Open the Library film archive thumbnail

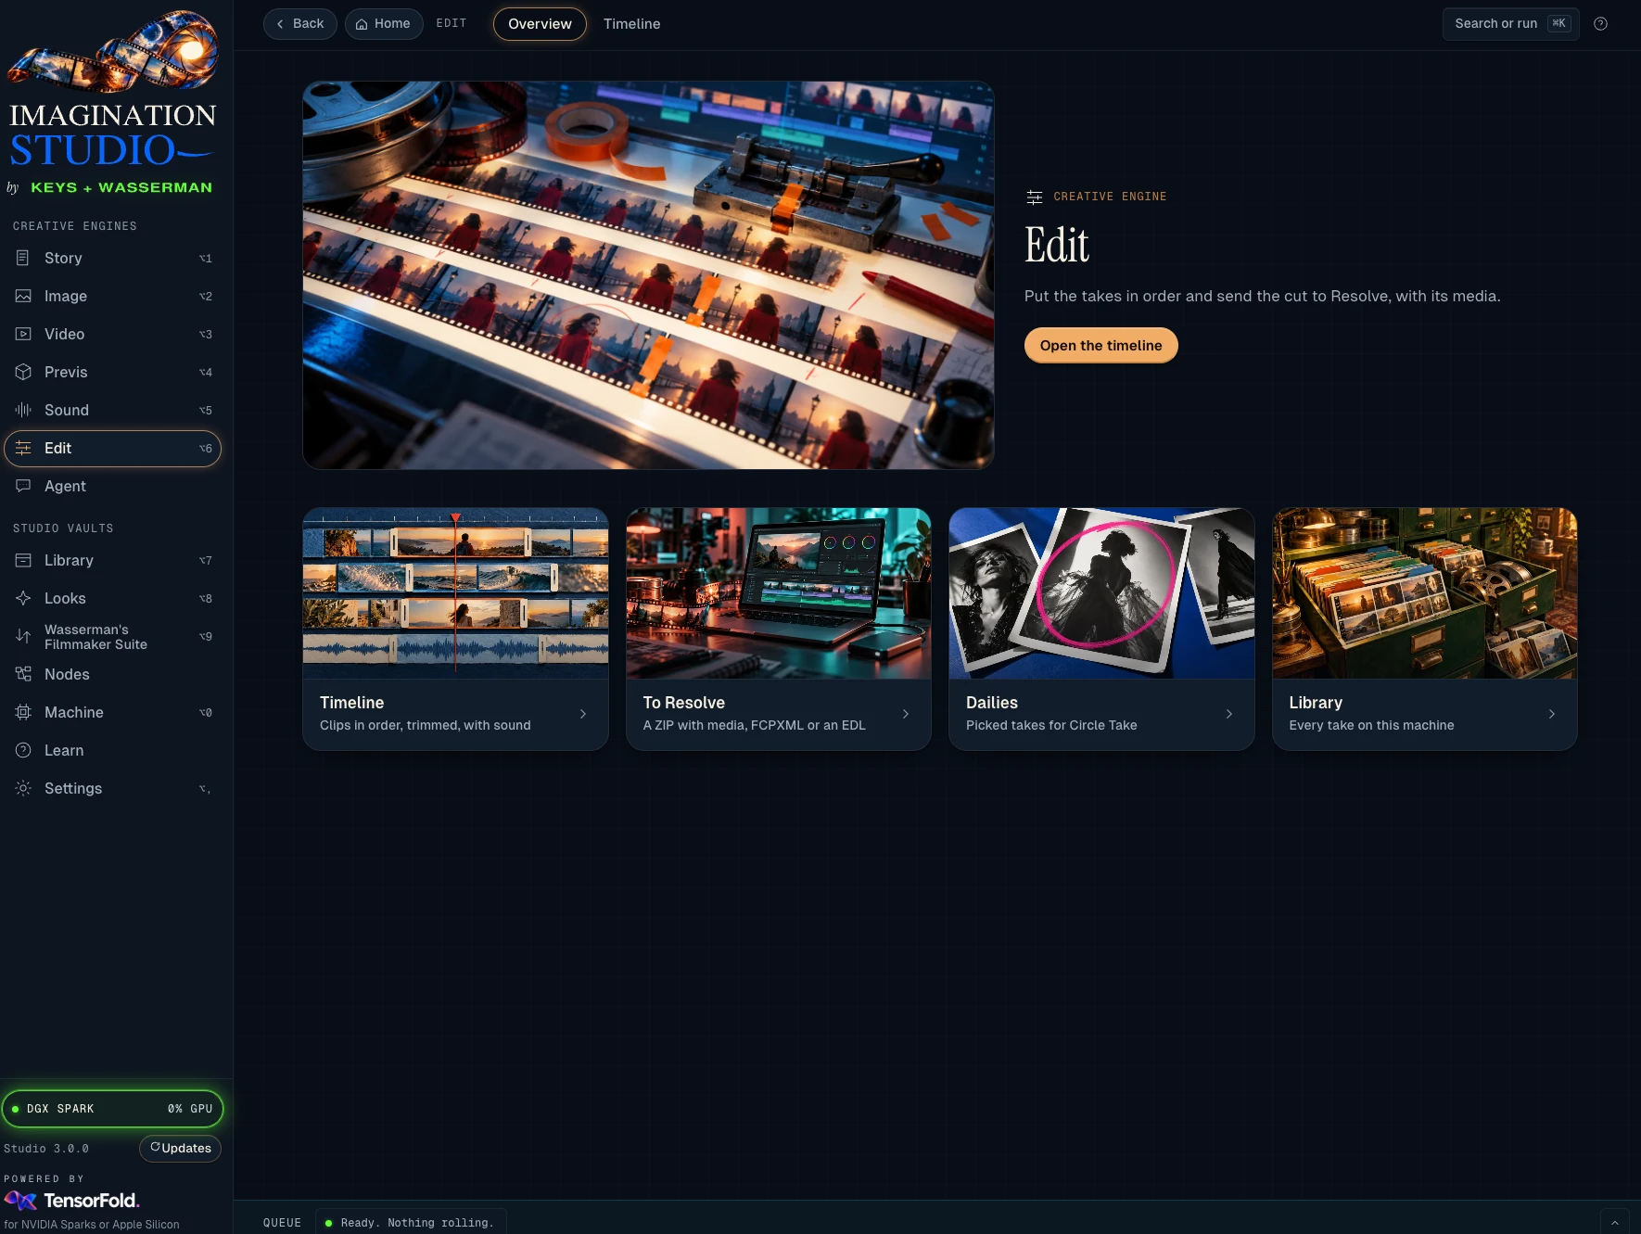tap(1424, 593)
